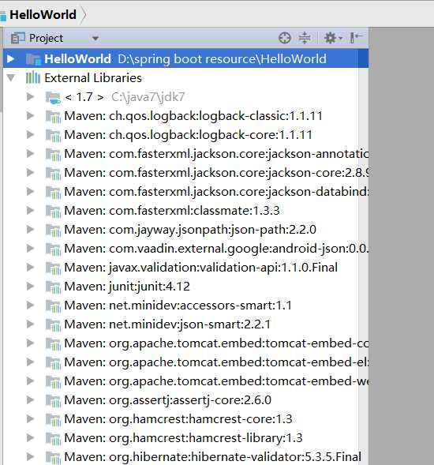
Task: Expand the accessors-smart:1.1 node
Action: click(30, 306)
